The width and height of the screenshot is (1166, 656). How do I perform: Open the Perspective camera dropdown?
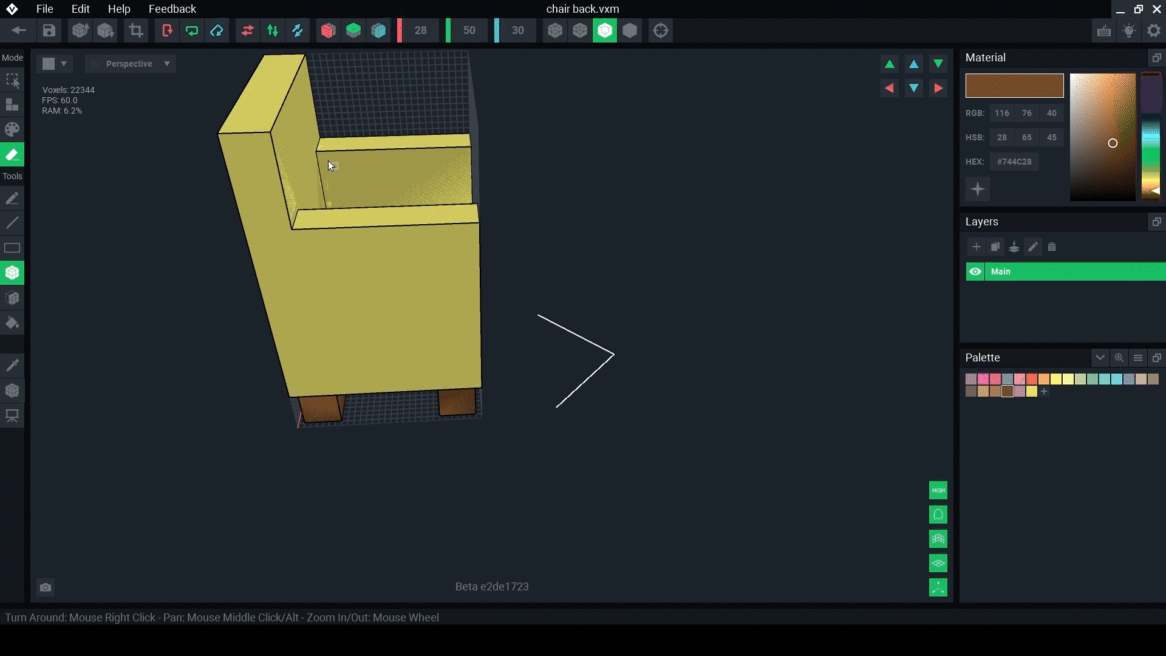(x=131, y=64)
